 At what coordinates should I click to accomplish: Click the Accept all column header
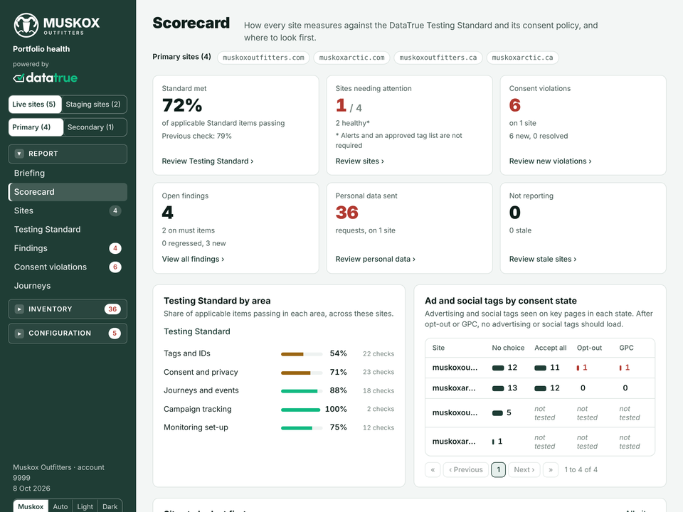click(550, 348)
